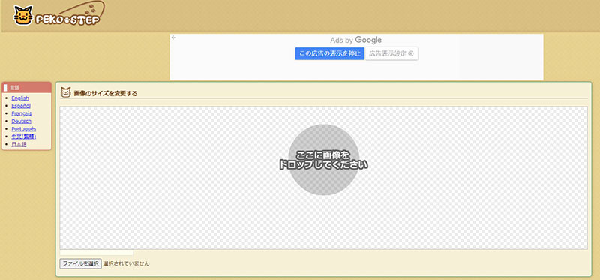Switch language to 日本語
The width and height of the screenshot is (600, 280).
point(19,144)
